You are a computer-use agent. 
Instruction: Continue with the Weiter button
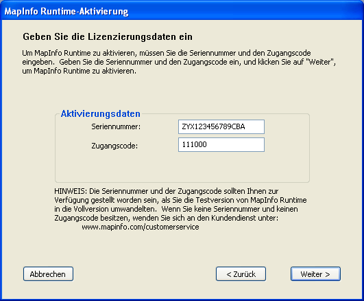coord(315,274)
